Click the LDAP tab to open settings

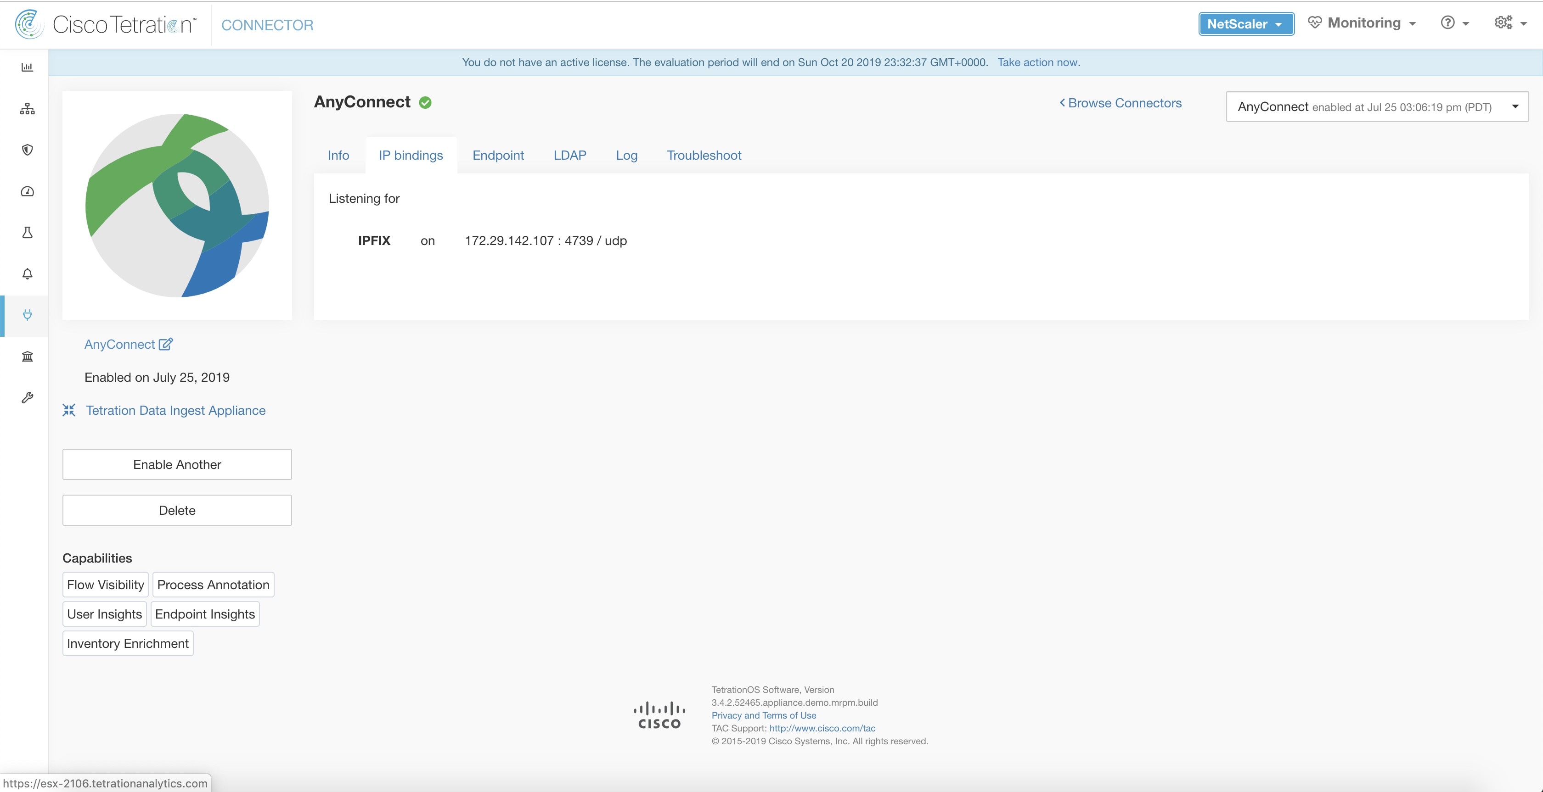pyautogui.click(x=570, y=155)
